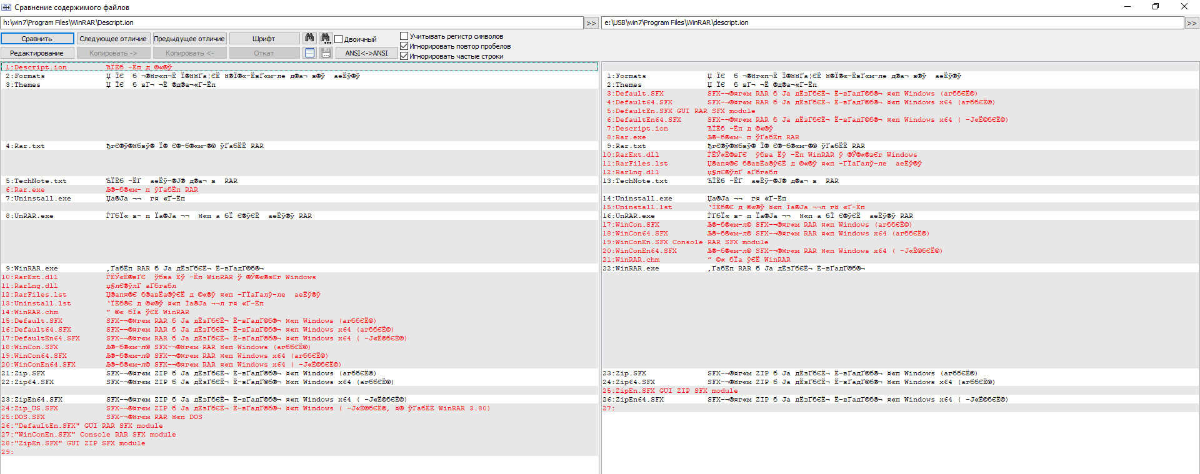The width and height of the screenshot is (1200, 474).
Task: Click the Предыдущее отличие button
Action: coord(189,39)
